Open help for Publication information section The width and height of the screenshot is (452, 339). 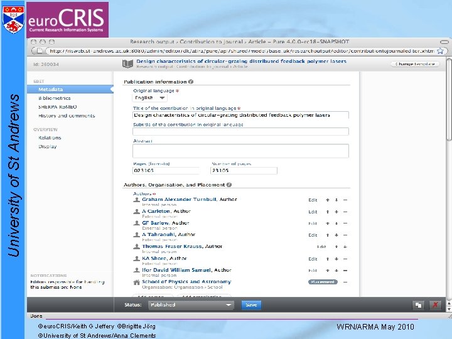pos(191,82)
